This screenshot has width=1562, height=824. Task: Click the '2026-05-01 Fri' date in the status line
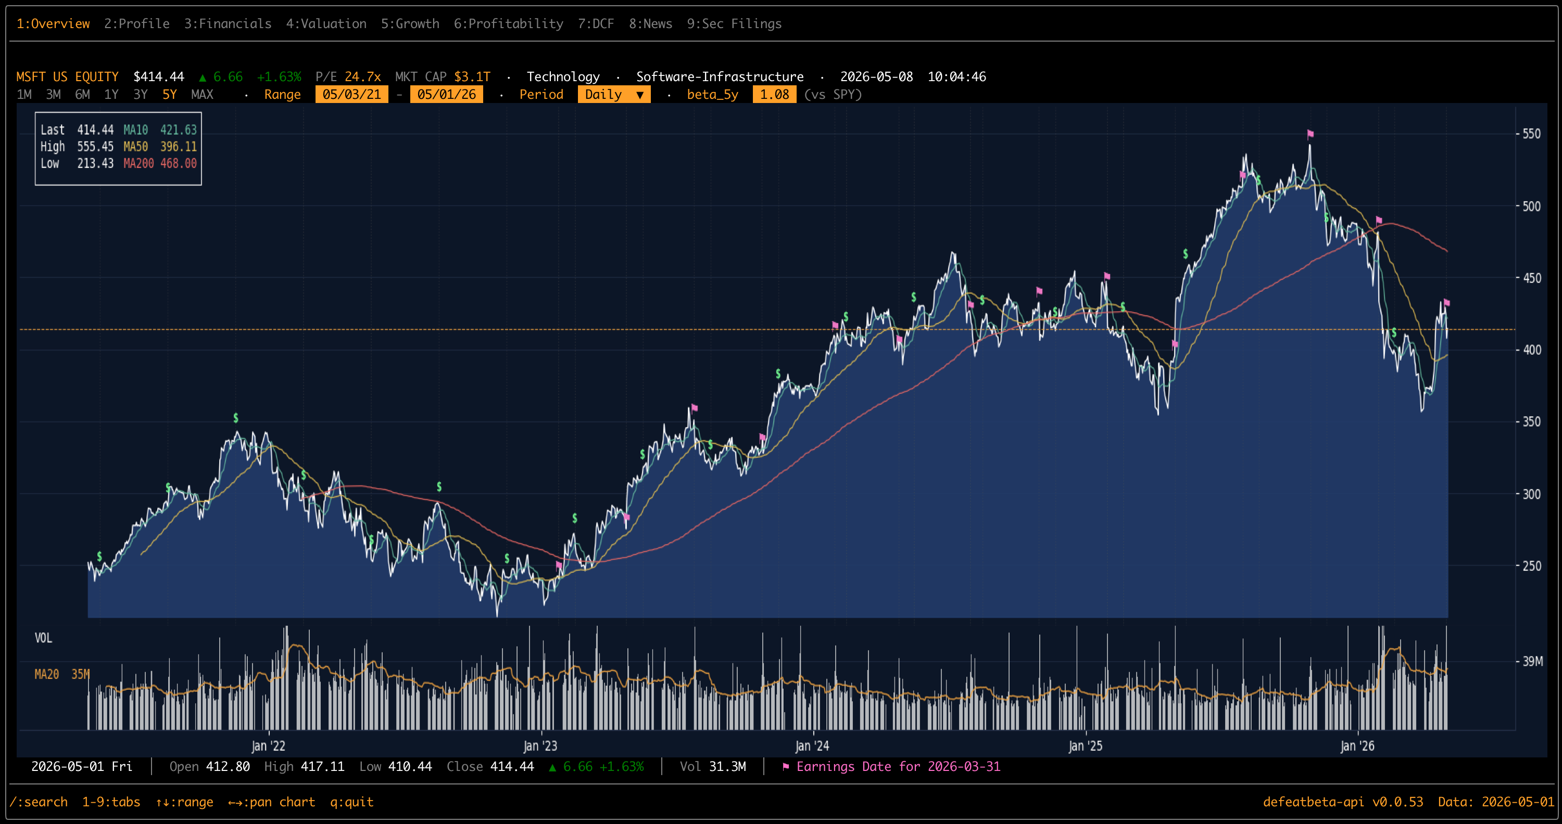(82, 766)
